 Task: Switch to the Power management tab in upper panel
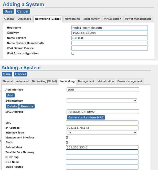point(138,19)
